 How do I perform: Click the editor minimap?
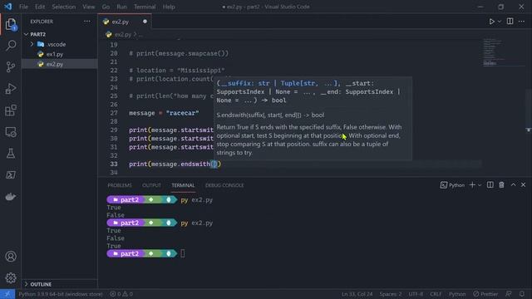point(503,52)
